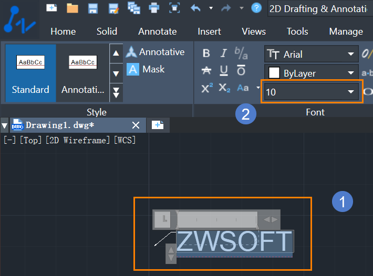Open the redo history dropdown arrow

coord(242,8)
